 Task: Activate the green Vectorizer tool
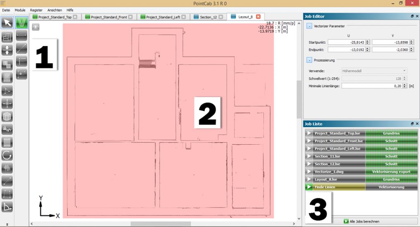(x=22, y=23)
